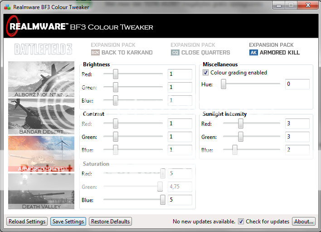Focus the Contrast Blue value field
This screenshot has width=321, height=232.
click(180, 150)
